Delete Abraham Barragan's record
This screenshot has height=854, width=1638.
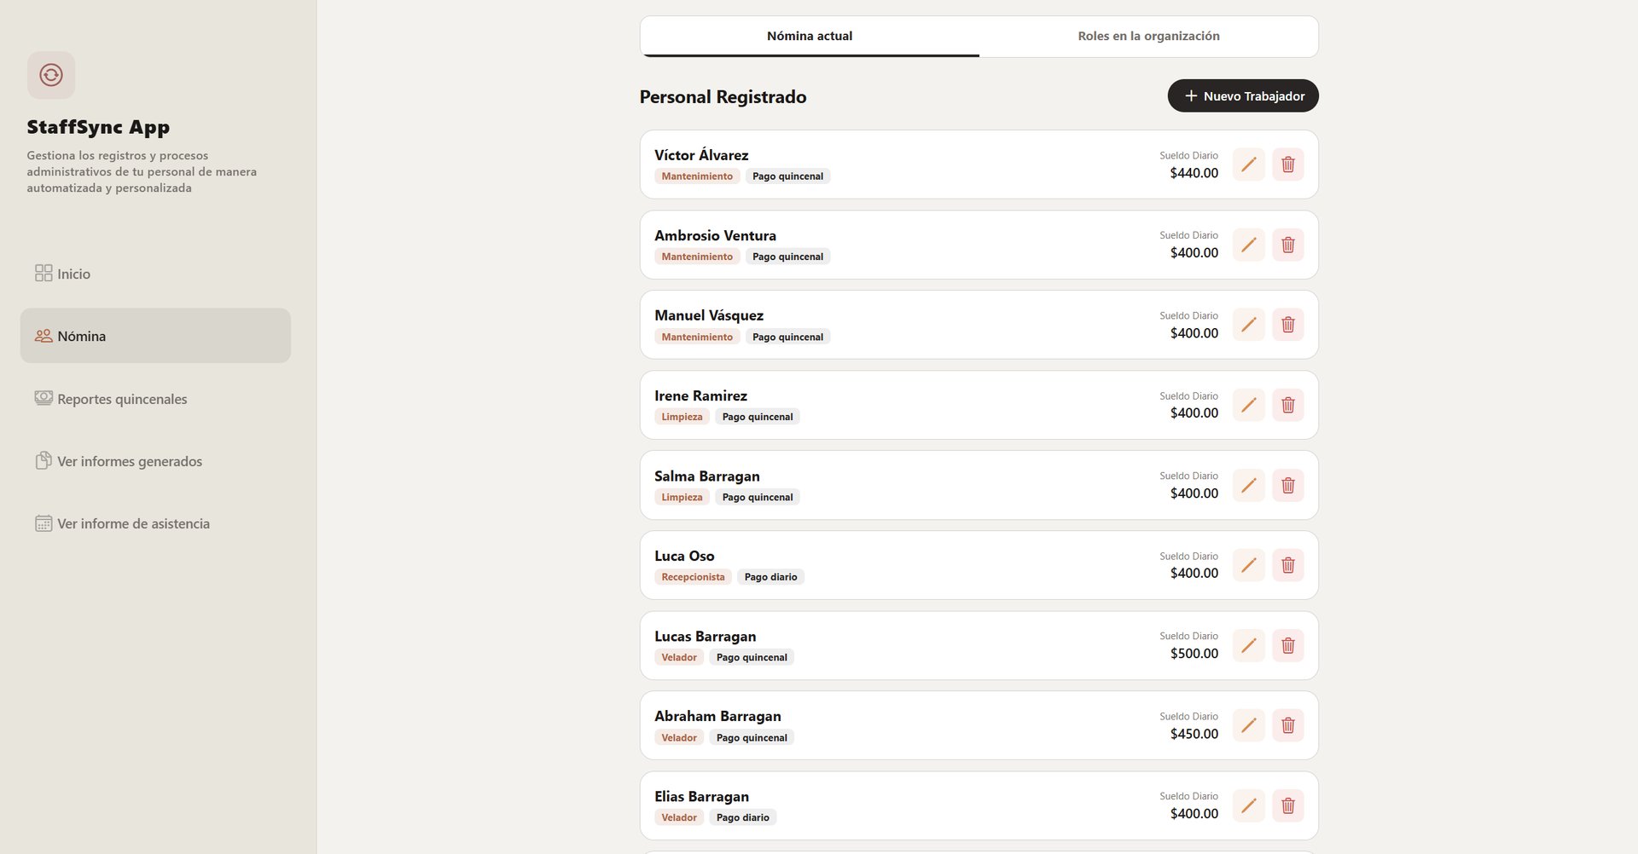pos(1287,725)
